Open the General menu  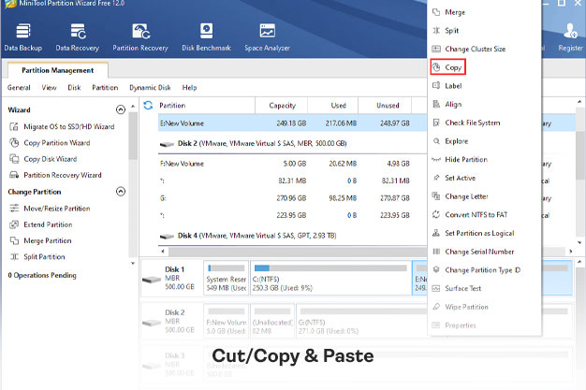tap(19, 87)
